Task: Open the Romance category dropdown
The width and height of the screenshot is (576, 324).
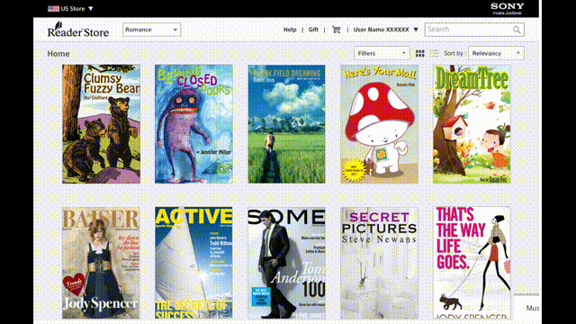Action: click(151, 30)
